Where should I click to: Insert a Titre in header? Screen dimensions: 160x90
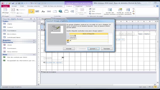tap(92, 11)
